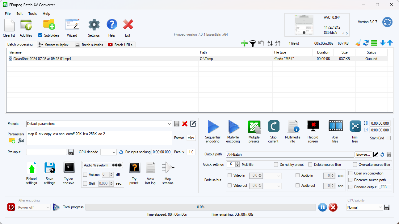The height and width of the screenshot is (224, 399).
Task: Open the Tools menu
Action: click(x=32, y=14)
